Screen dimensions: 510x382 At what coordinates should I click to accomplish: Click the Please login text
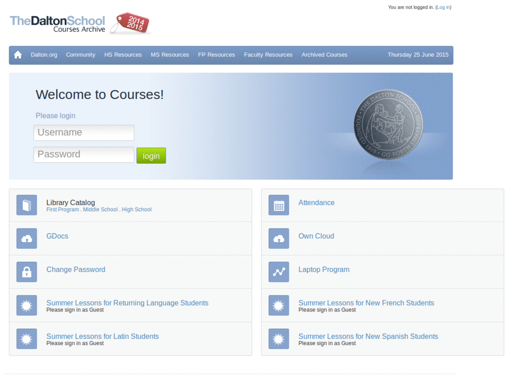[55, 115]
